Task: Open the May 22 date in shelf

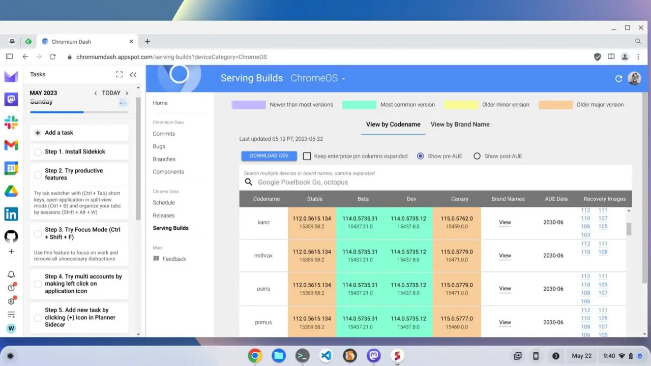Action: pyautogui.click(x=581, y=356)
